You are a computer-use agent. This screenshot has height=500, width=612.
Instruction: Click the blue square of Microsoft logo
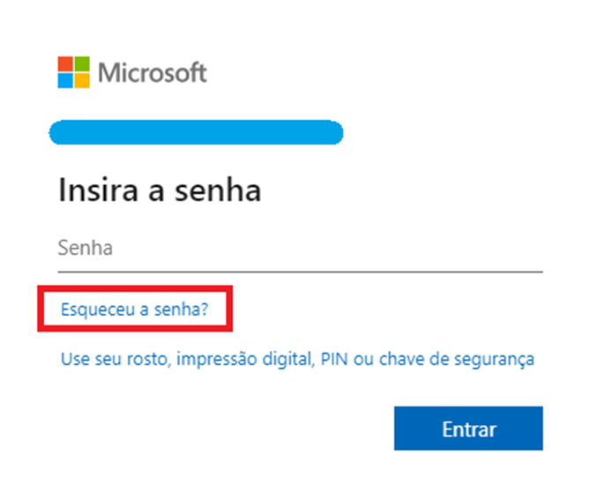point(65,80)
